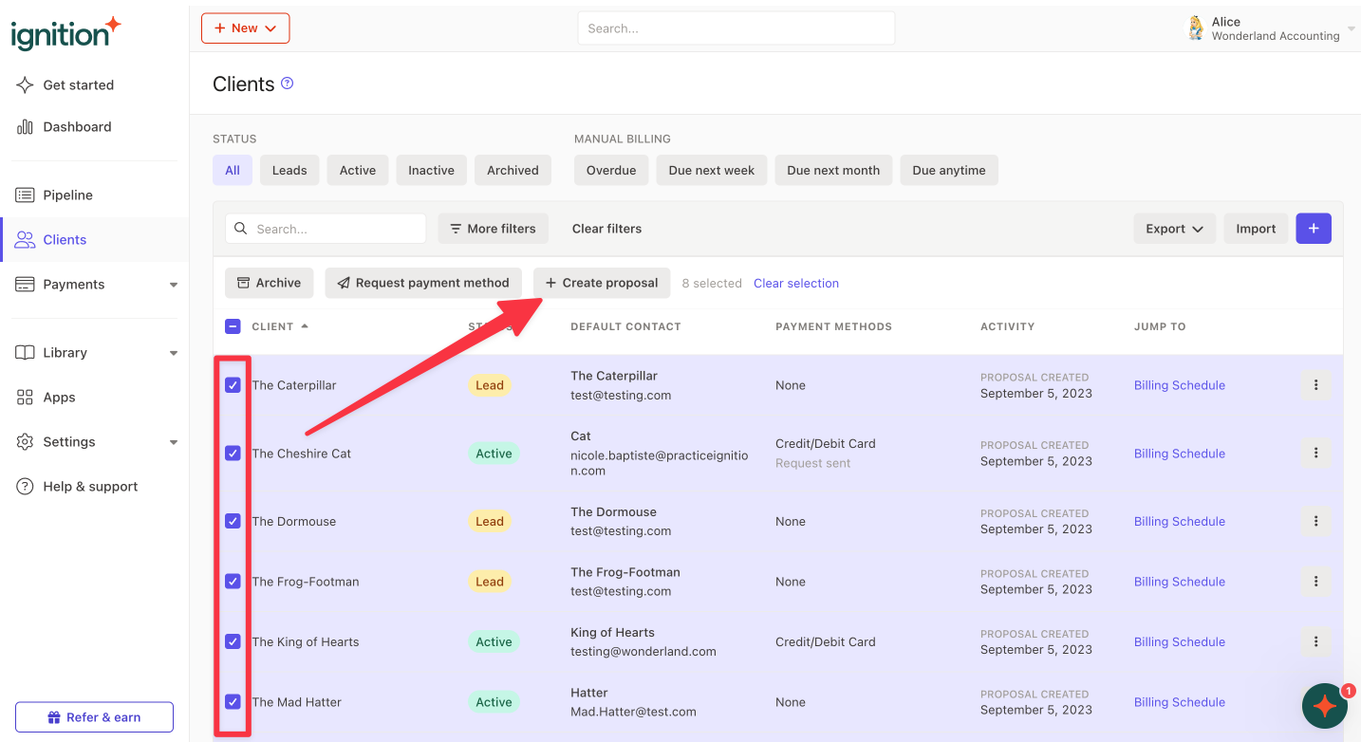
Task: Open the assistant chat bubble icon
Action: tap(1325, 706)
